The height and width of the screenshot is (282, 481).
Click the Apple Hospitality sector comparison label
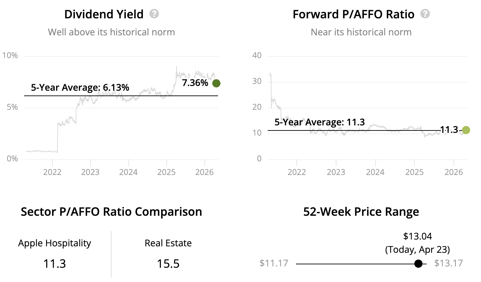[54, 243]
